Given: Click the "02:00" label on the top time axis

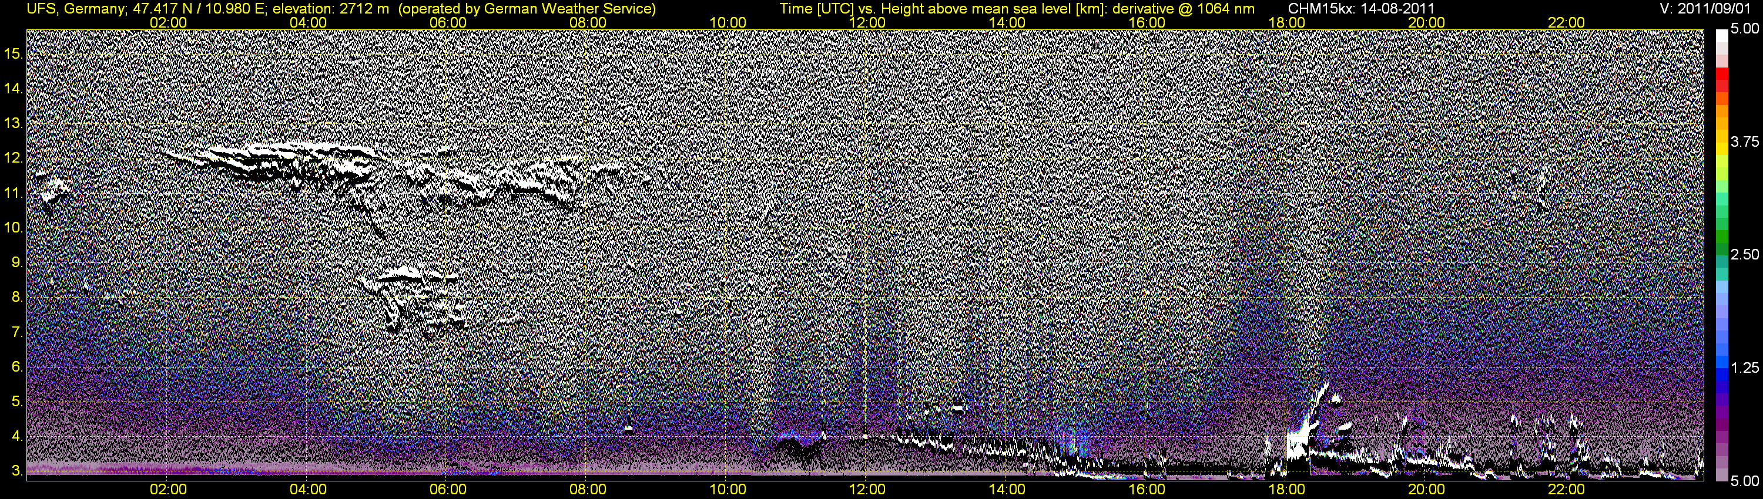Looking at the screenshot, I should (168, 22).
